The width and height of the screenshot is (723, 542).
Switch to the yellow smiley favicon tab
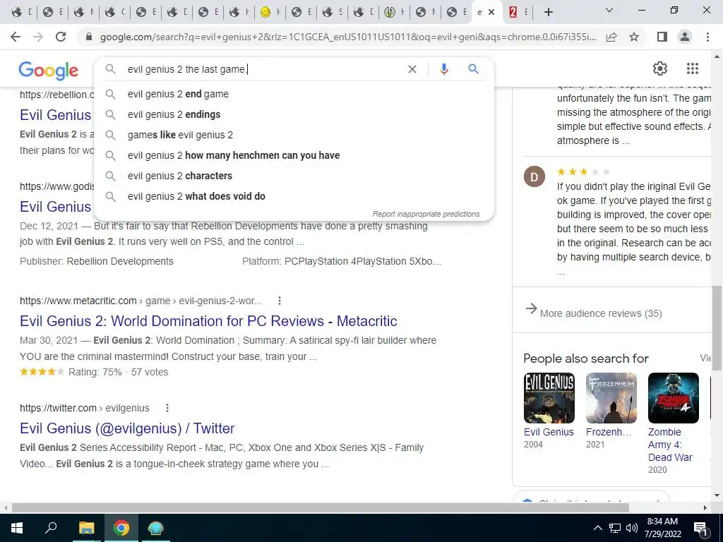click(x=270, y=13)
